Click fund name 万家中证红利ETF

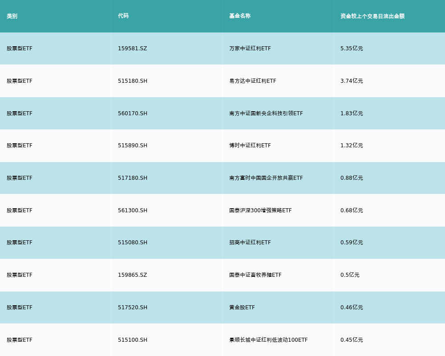250,49
